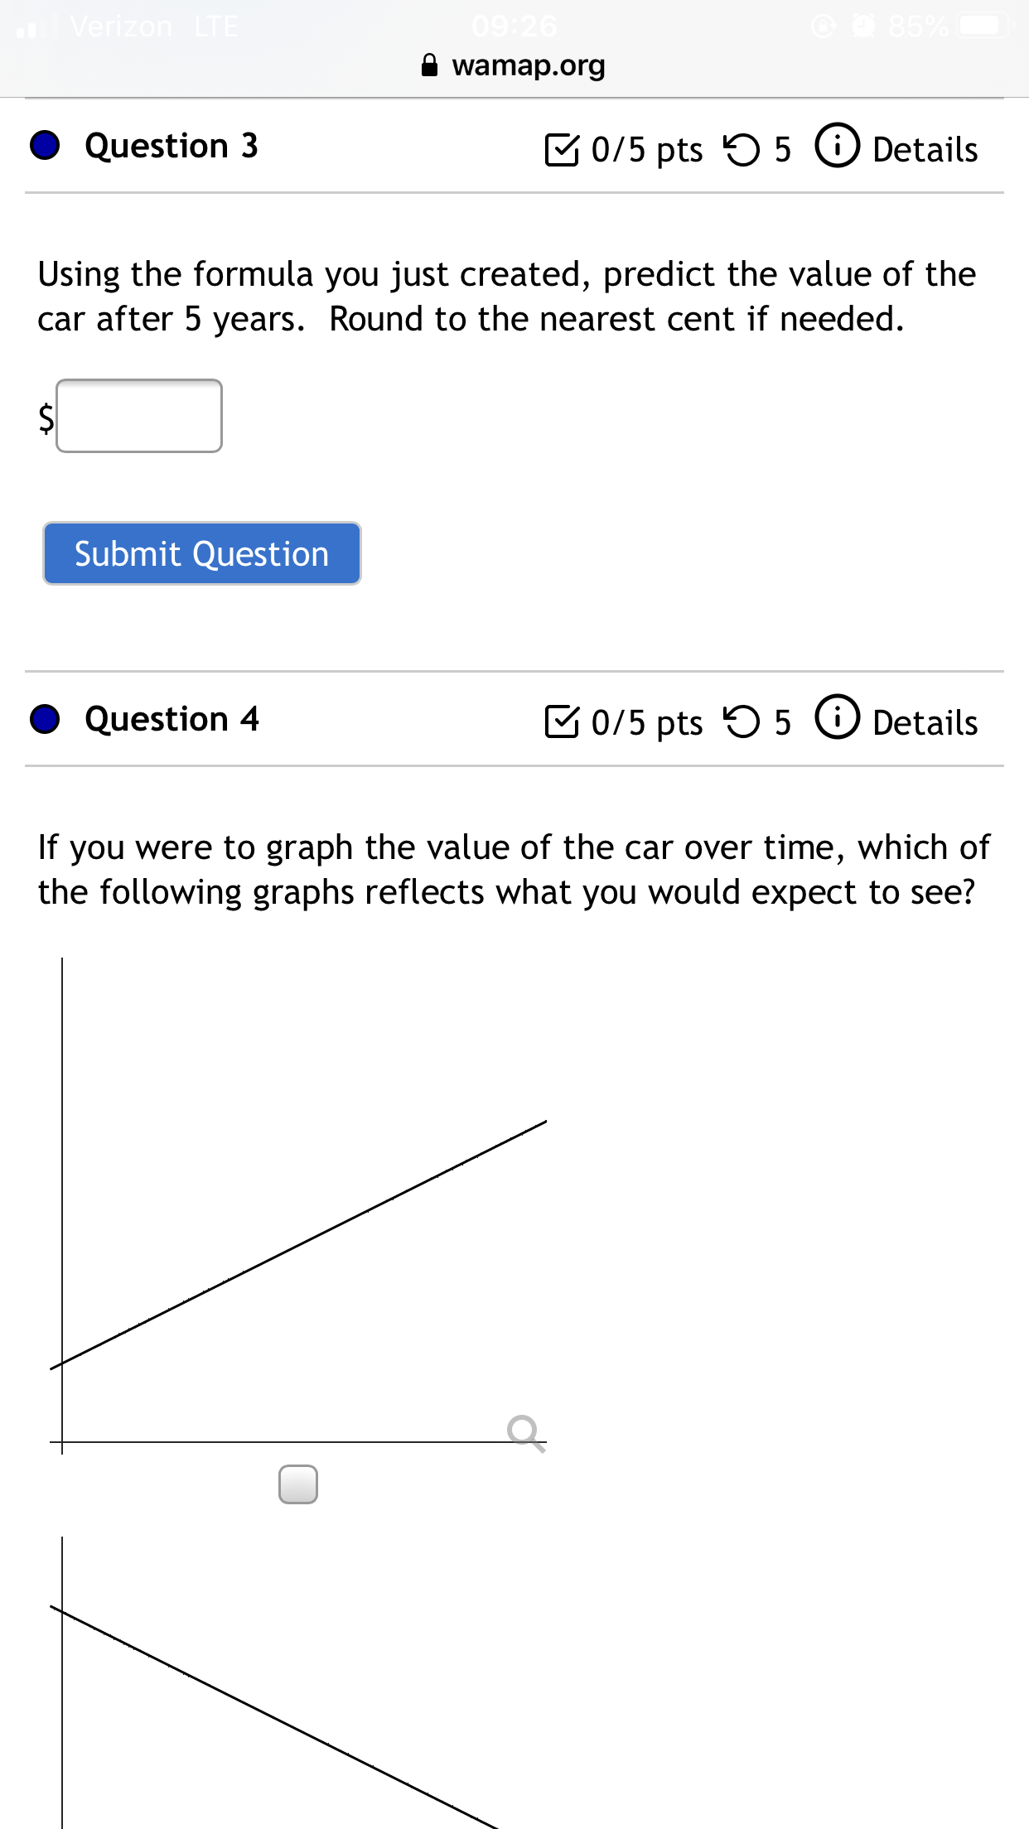
Task: Click the Question 3 status dot icon
Action: tap(45, 146)
